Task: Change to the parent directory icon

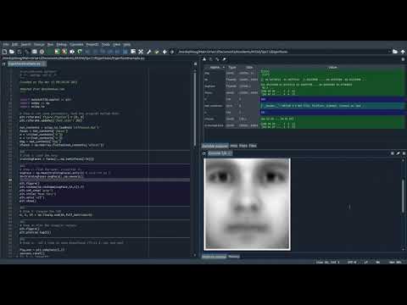Action: pyautogui.click(x=403, y=52)
